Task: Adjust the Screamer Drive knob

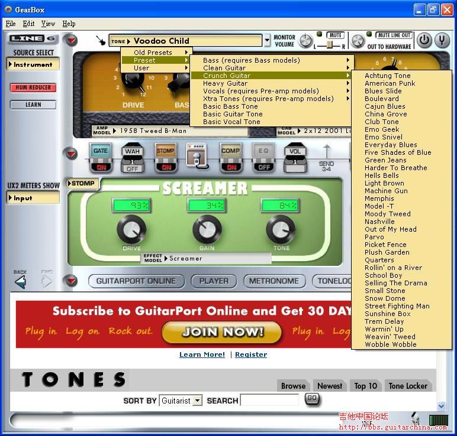Action: [x=131, y=229]
